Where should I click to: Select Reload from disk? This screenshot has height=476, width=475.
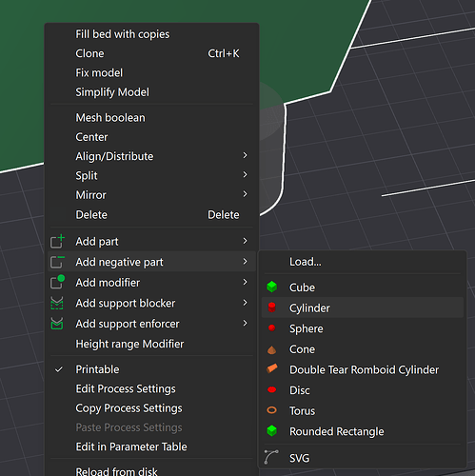[116, 471]
